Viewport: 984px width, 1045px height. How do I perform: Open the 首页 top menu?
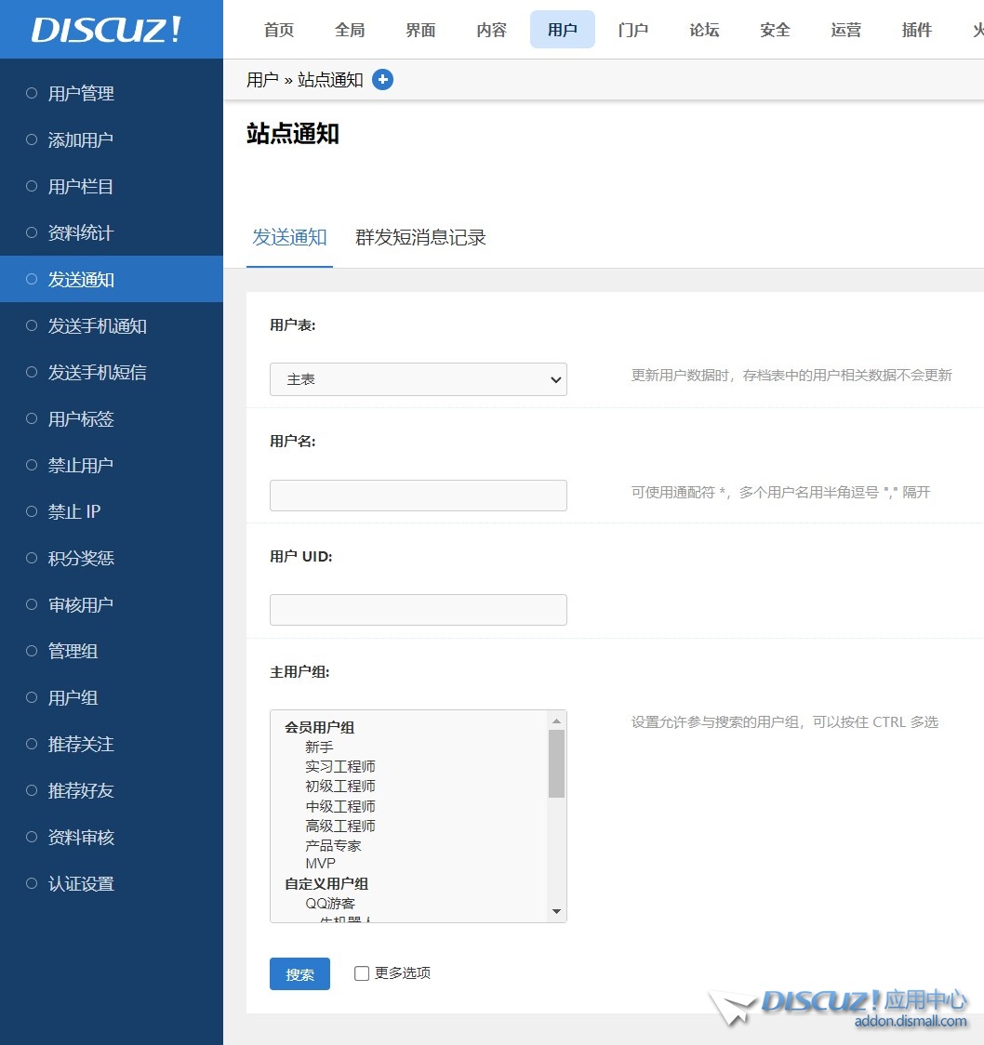pos(279,30)
